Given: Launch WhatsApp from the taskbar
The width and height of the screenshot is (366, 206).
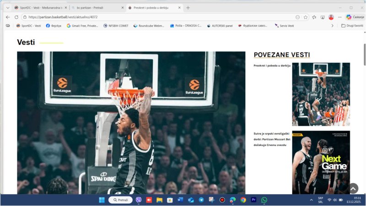Looking at the screenshot, I should [x=264, y=200].
